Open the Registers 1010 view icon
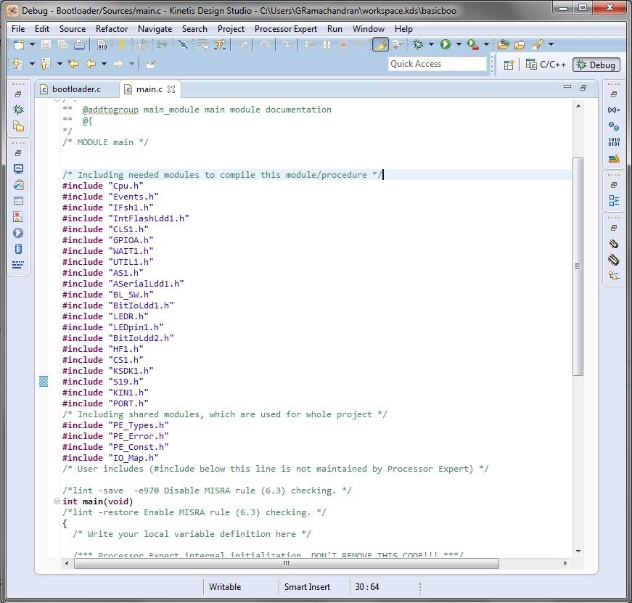This screenshot has width=632, height=603. pos(614,142)
